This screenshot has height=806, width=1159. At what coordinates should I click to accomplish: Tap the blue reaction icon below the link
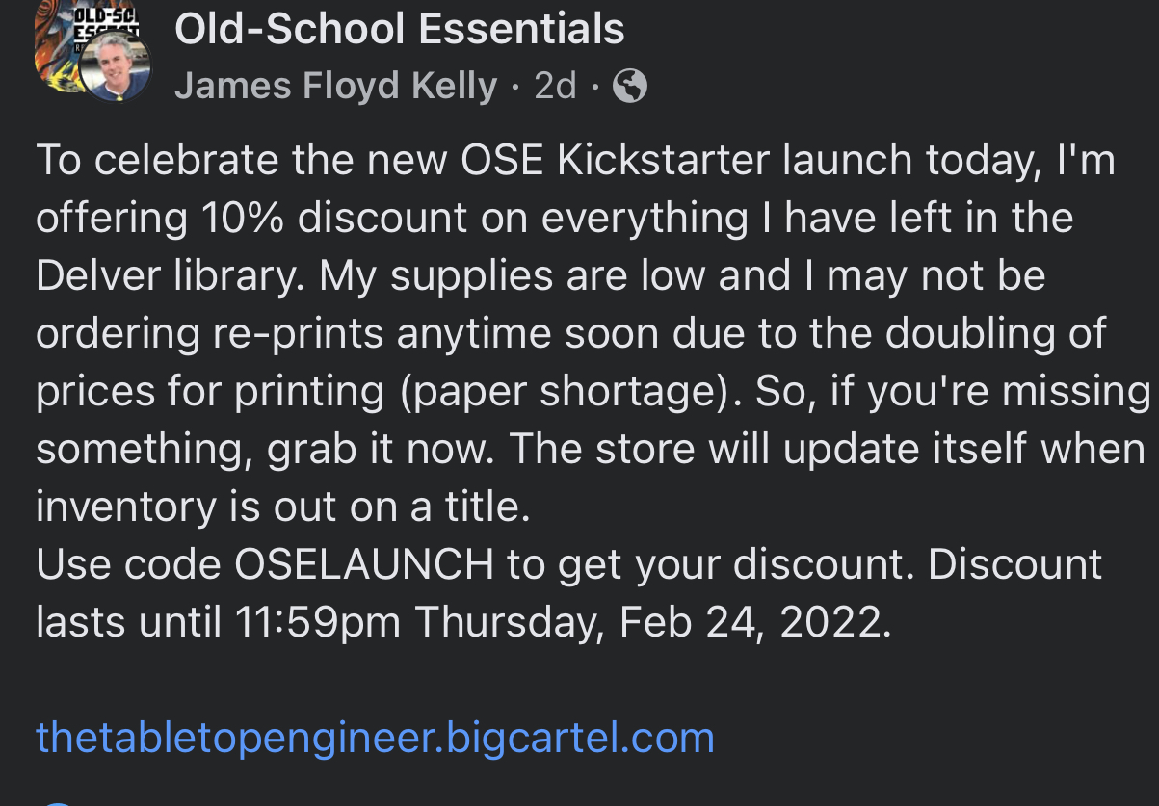(x=58, y=802)
